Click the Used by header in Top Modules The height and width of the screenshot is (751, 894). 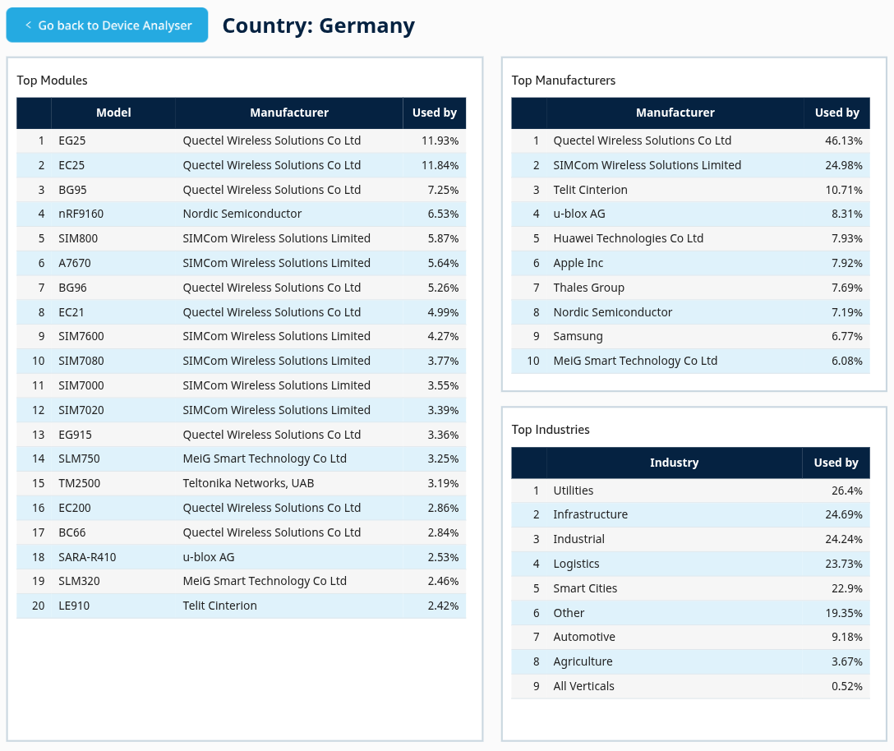435,113
